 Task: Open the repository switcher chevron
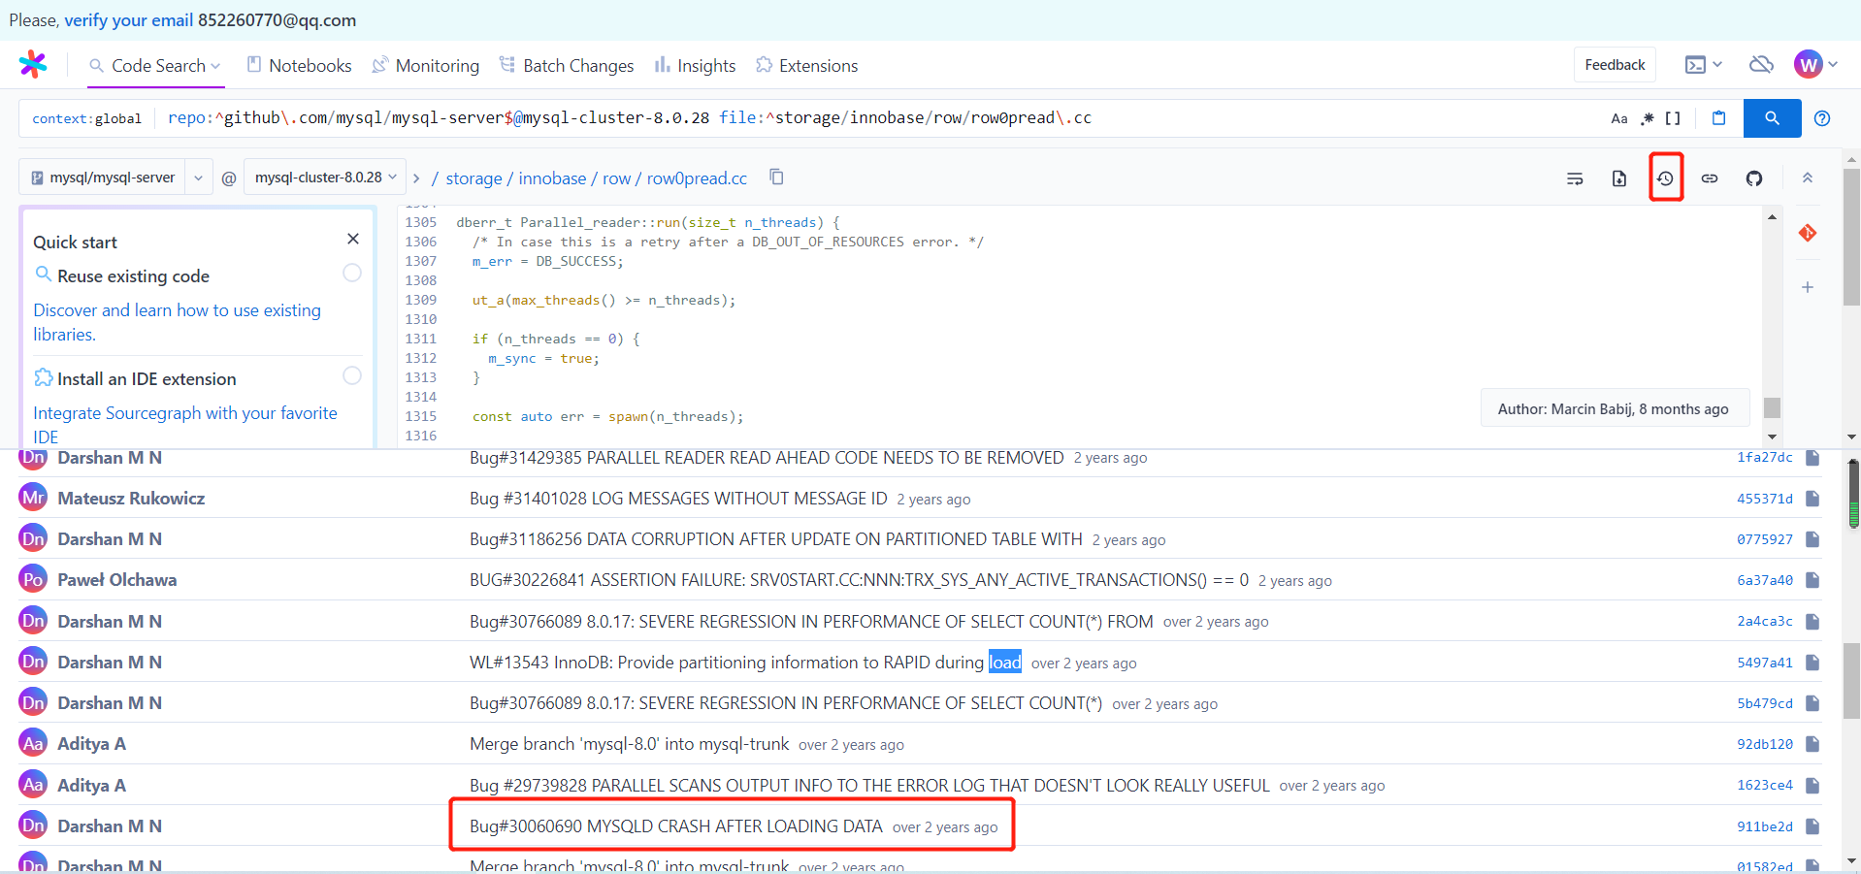tap(198, 178)
